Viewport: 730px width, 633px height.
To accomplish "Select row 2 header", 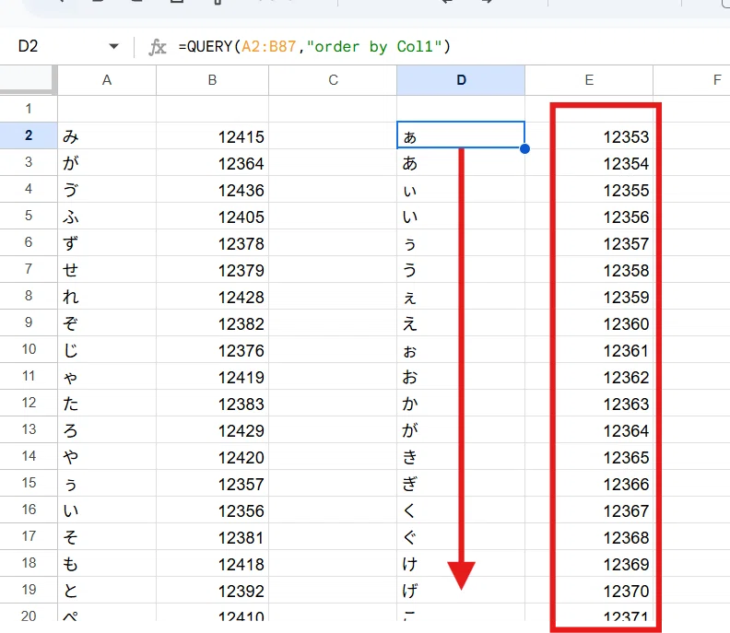I will pyautogui.click(x=29, y=135).
